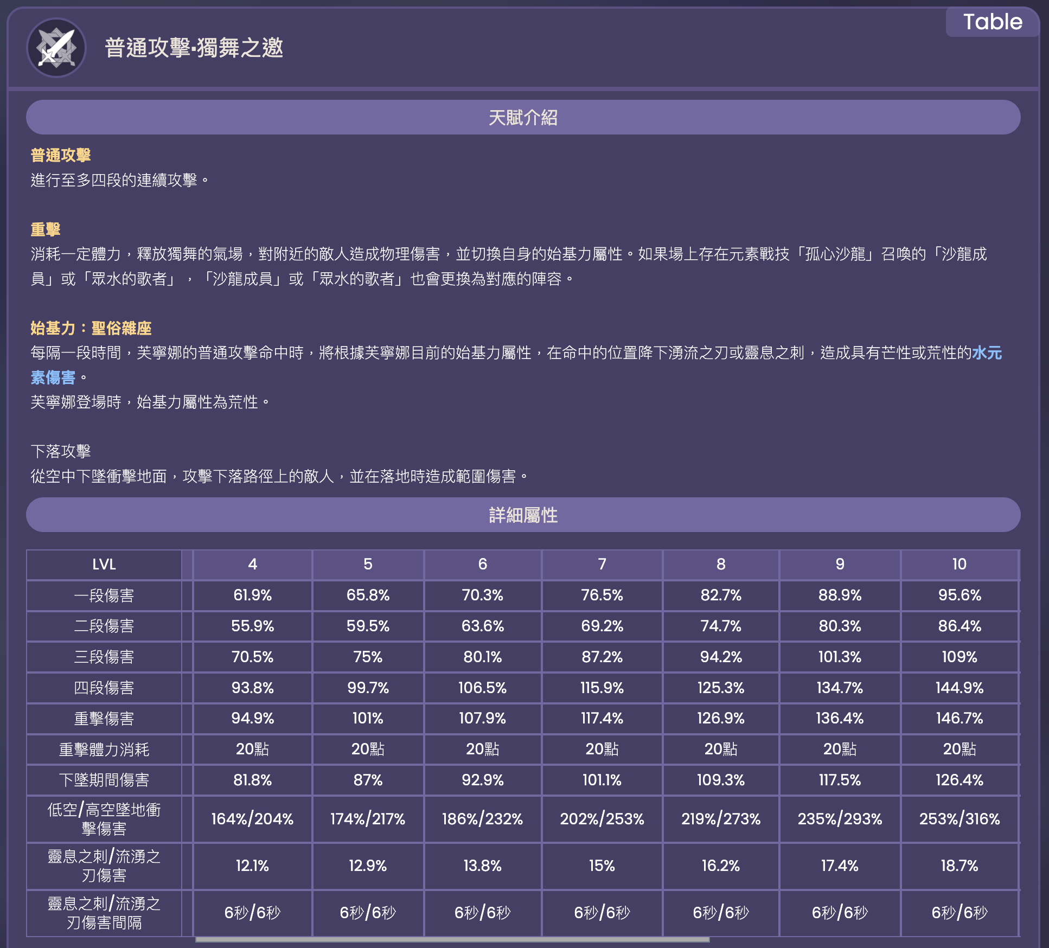Click the level 6 column header

pyautogui.click(x=483, y=565)
